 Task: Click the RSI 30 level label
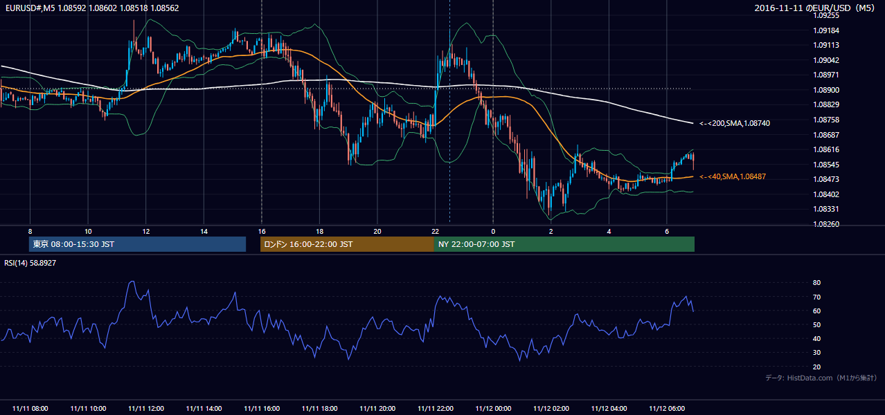point(816,353)
